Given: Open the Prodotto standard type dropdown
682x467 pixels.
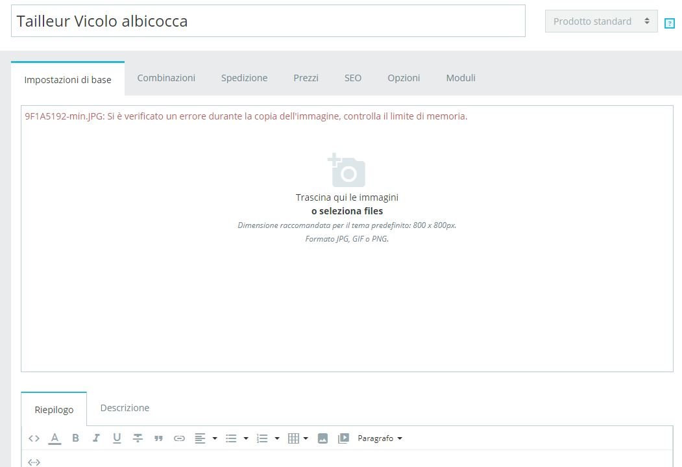Looking at the screenshot, I should pyautogui.click(x=601, y=21).
